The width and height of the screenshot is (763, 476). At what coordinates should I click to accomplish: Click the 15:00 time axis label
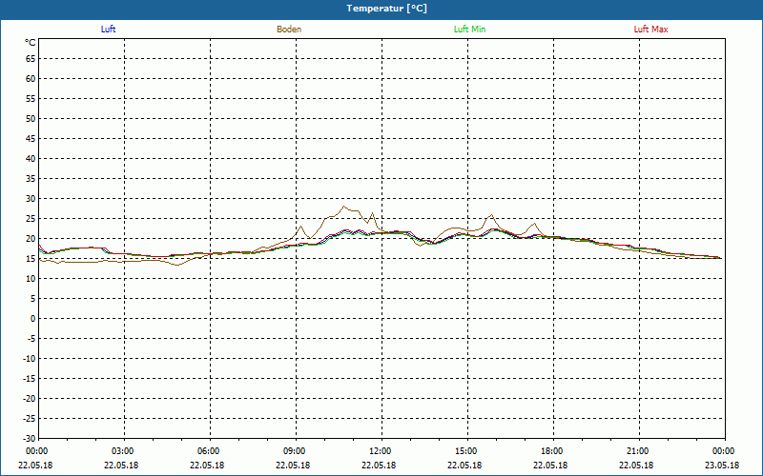pyautogui.click(x=466, y=451)
